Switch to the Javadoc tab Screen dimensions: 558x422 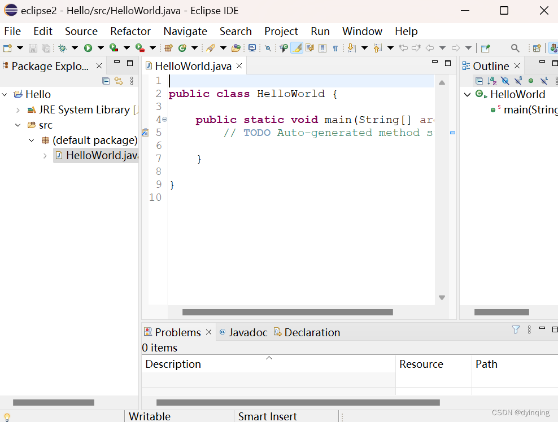coord(243,332)
